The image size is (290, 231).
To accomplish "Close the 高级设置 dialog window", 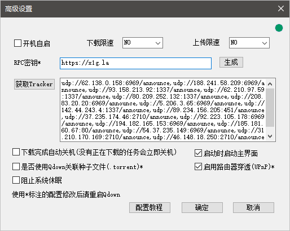I will (x=281, y=8).
